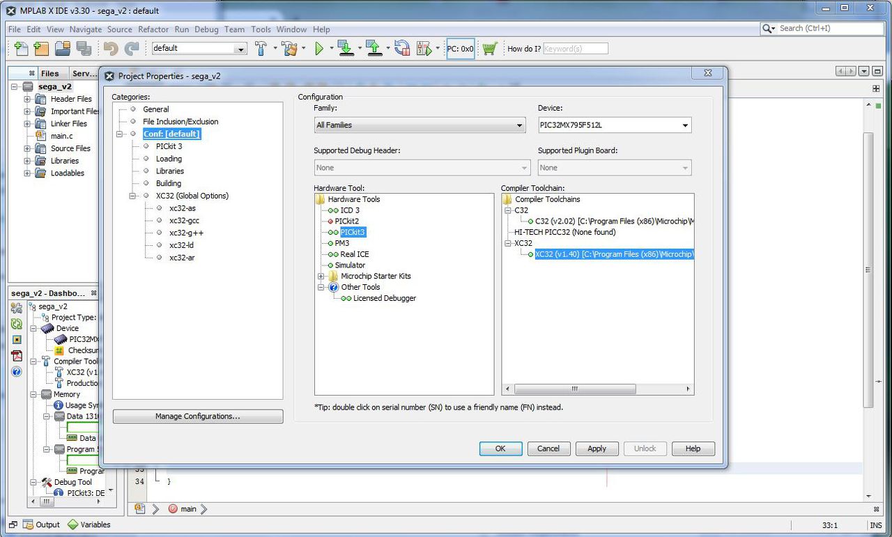Click the Make and Program Device icon
The image size is (892, 537).
(x=346, y=49)
